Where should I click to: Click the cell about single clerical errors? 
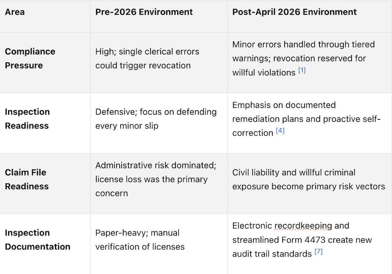tap(159, 63)
